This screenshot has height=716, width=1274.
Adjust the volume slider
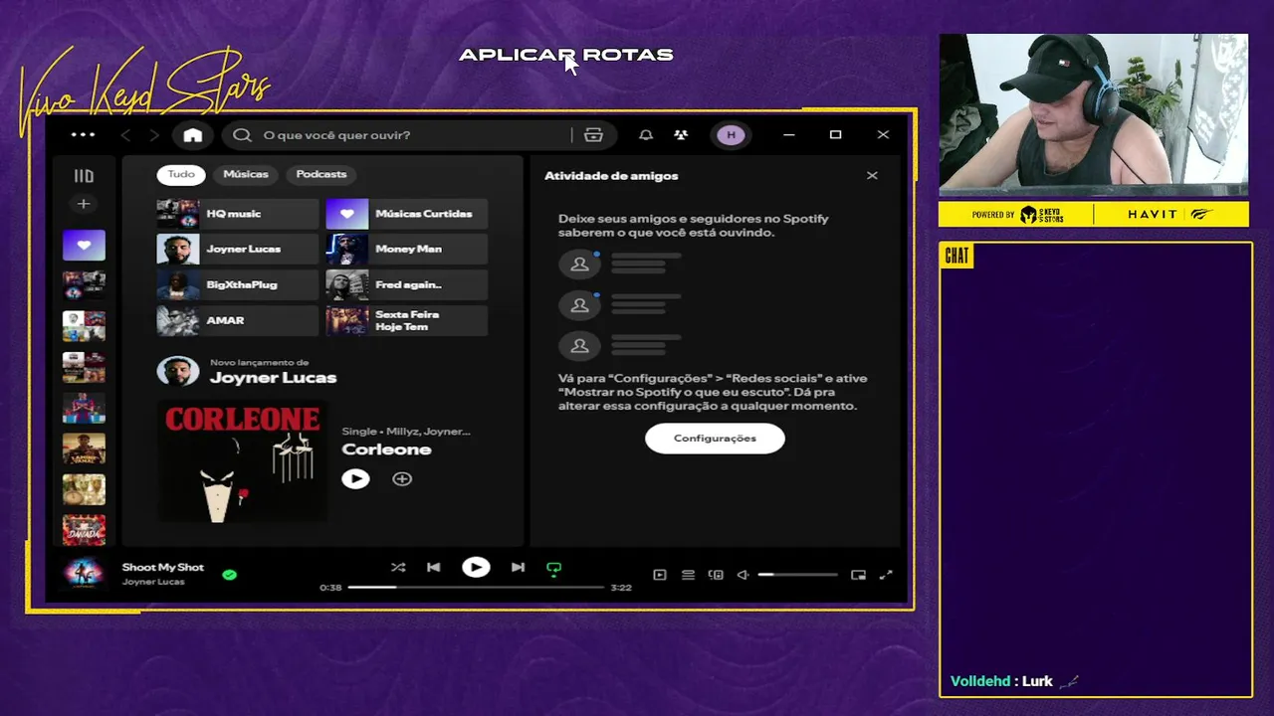797,575
